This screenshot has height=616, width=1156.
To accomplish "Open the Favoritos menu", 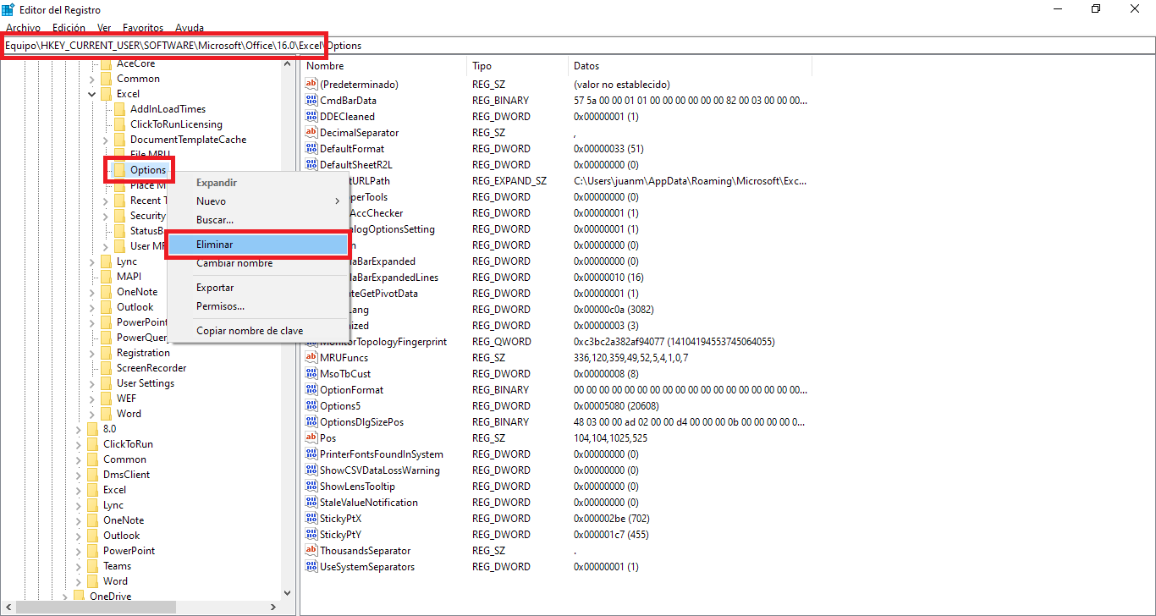I will point(143,28).
